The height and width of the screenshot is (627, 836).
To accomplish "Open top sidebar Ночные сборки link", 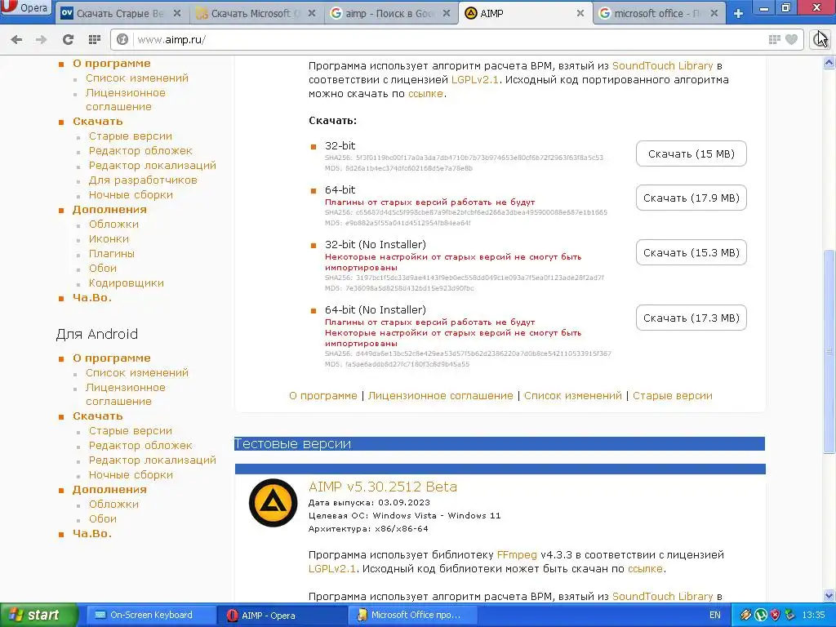I will click(x=131, y=195).
